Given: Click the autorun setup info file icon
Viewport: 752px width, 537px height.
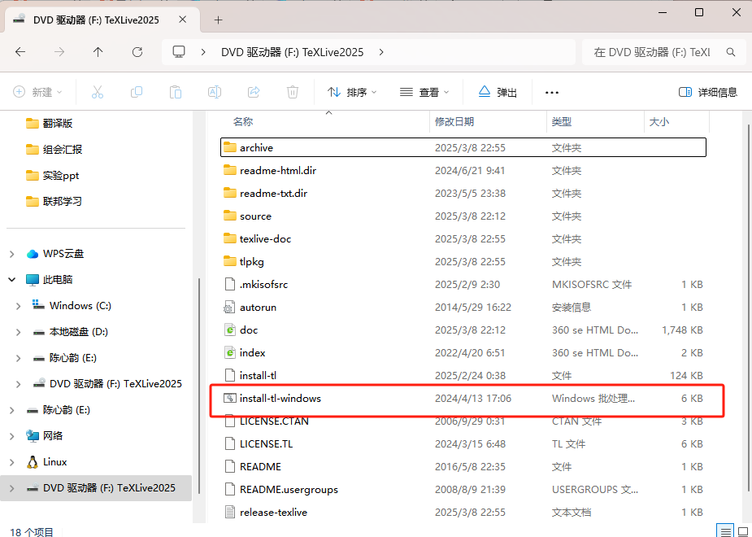Looking at the screenshot, I should pos(230,307).
